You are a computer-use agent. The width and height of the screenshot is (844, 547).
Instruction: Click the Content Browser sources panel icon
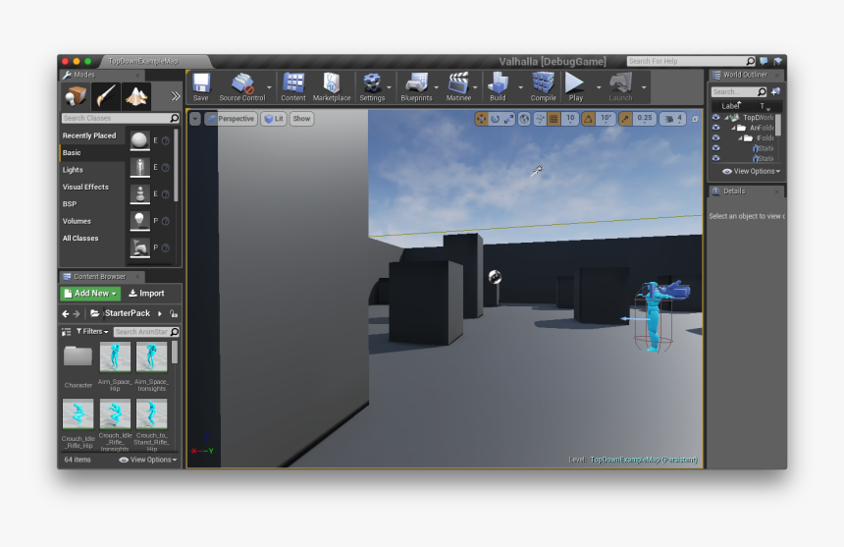[x=66, y=332]
